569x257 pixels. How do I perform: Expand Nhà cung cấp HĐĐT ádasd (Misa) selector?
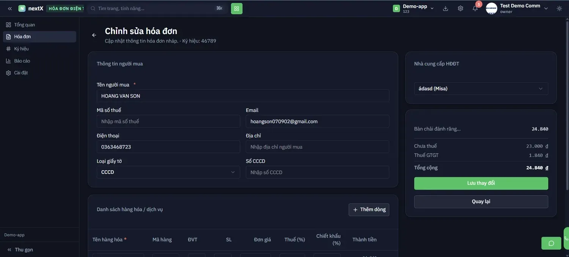tap(481, 89)
